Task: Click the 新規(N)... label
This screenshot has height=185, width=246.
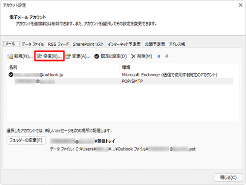Action: click(23, 56)
